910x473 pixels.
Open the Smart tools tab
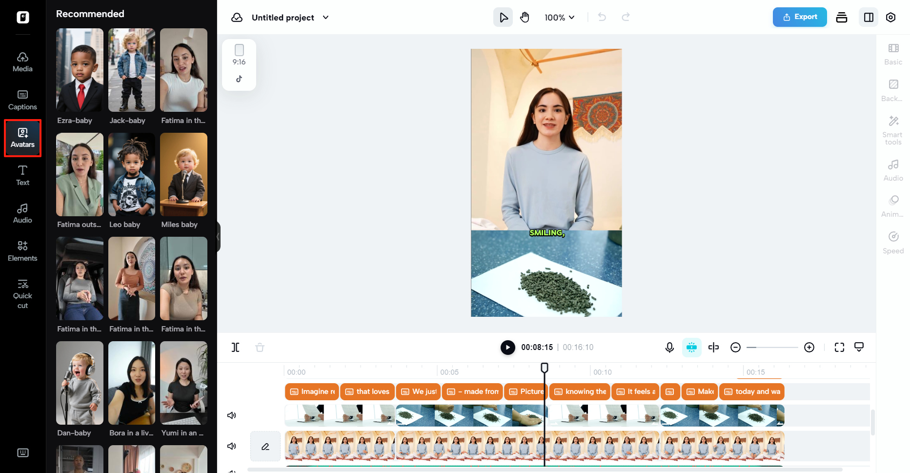(x=893, y=130)
